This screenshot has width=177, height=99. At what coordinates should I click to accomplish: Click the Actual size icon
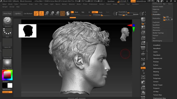[x=143, y=38]
